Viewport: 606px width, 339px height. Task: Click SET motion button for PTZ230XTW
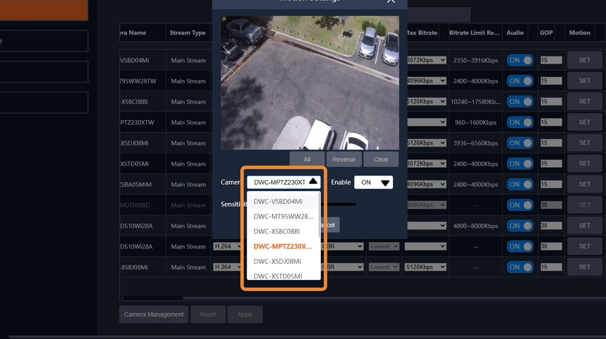point(584,122)
